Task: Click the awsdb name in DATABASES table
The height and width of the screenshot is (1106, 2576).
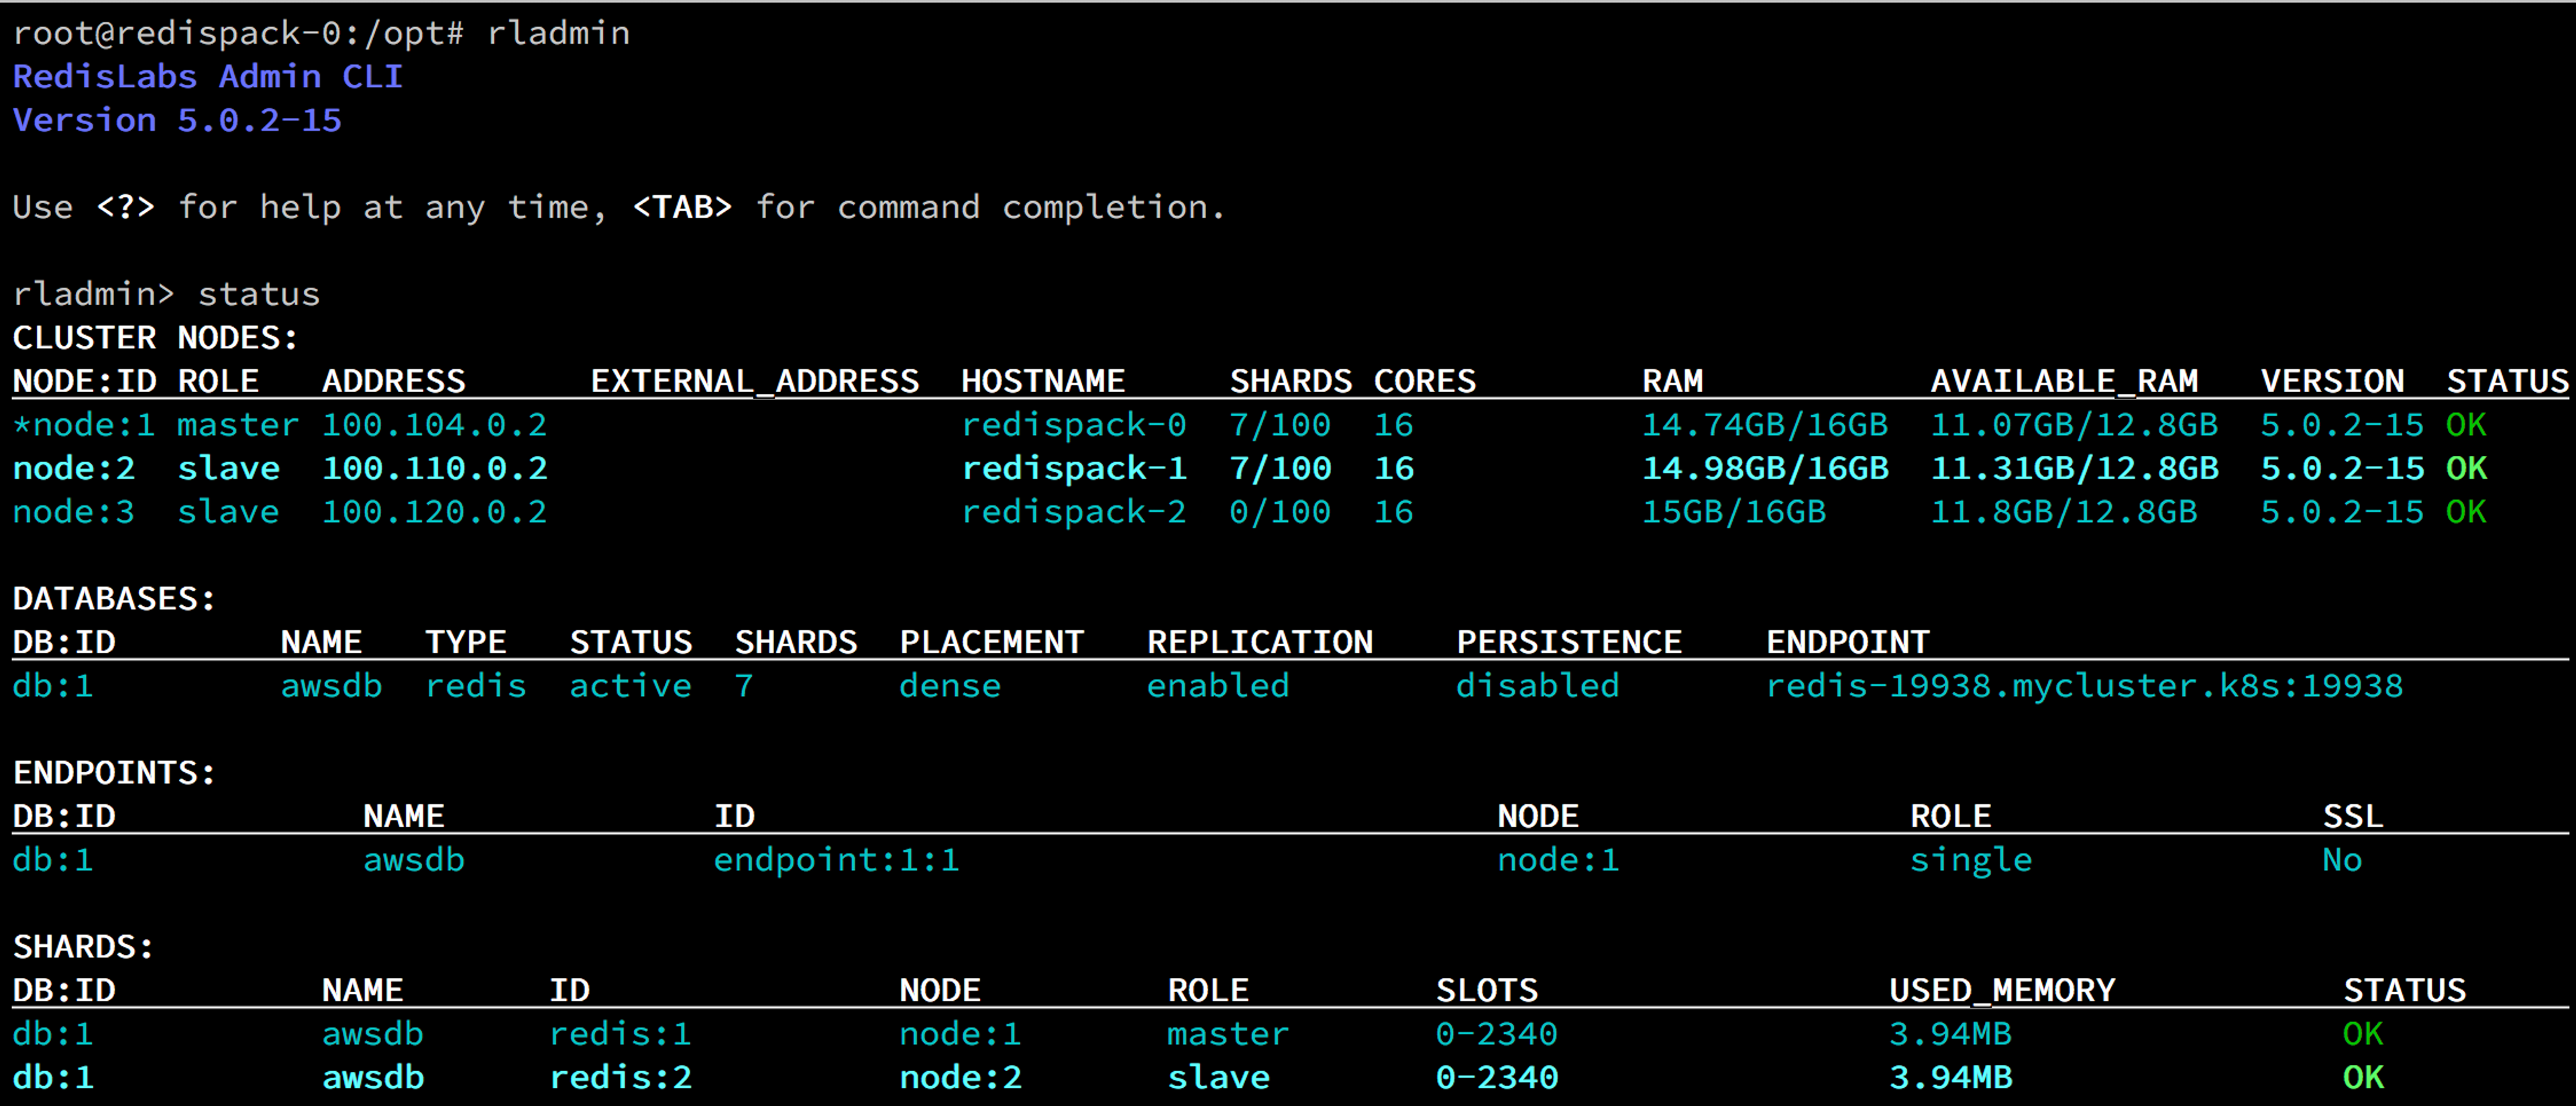Action: click(x=331, y=686)
